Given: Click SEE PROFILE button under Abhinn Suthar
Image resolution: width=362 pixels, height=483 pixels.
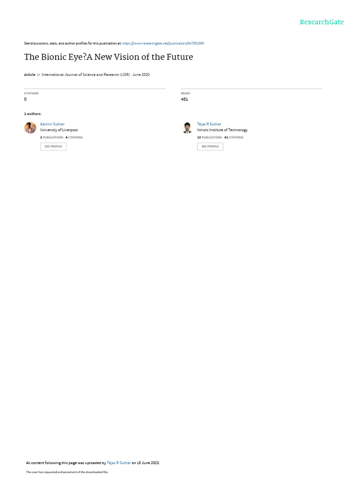Looking at the screenshot, I should [x=53, y=146].
